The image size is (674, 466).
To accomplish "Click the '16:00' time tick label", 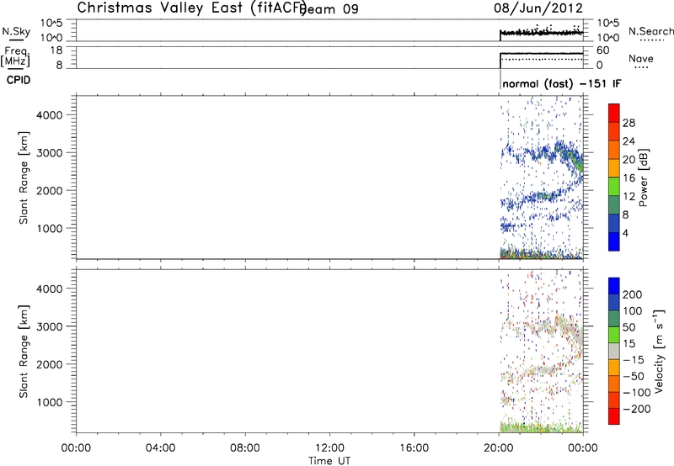I will [414, 448].
